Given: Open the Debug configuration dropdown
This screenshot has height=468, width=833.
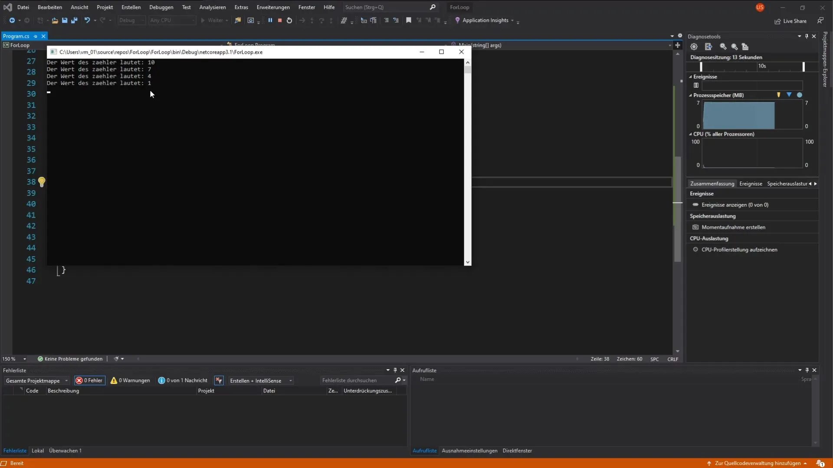Looking at the screenshot, I should (131, 20).
